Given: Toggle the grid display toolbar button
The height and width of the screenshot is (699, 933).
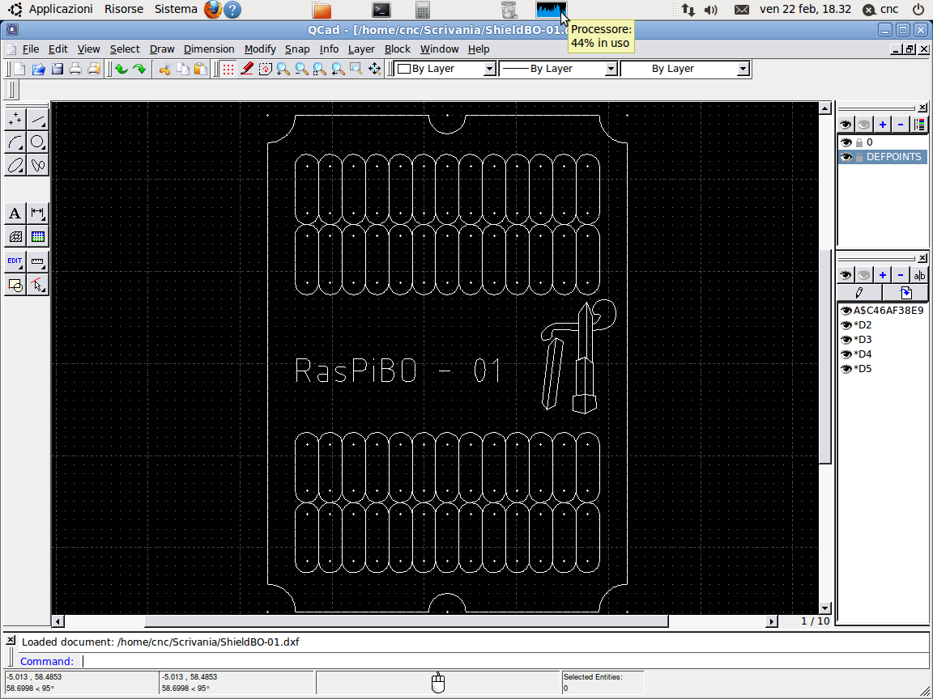Looking at the screenshot, I should point(228,70).
